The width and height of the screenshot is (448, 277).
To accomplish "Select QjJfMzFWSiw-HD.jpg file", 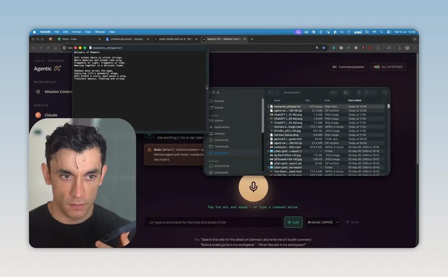I will click(x=326, y=155).
